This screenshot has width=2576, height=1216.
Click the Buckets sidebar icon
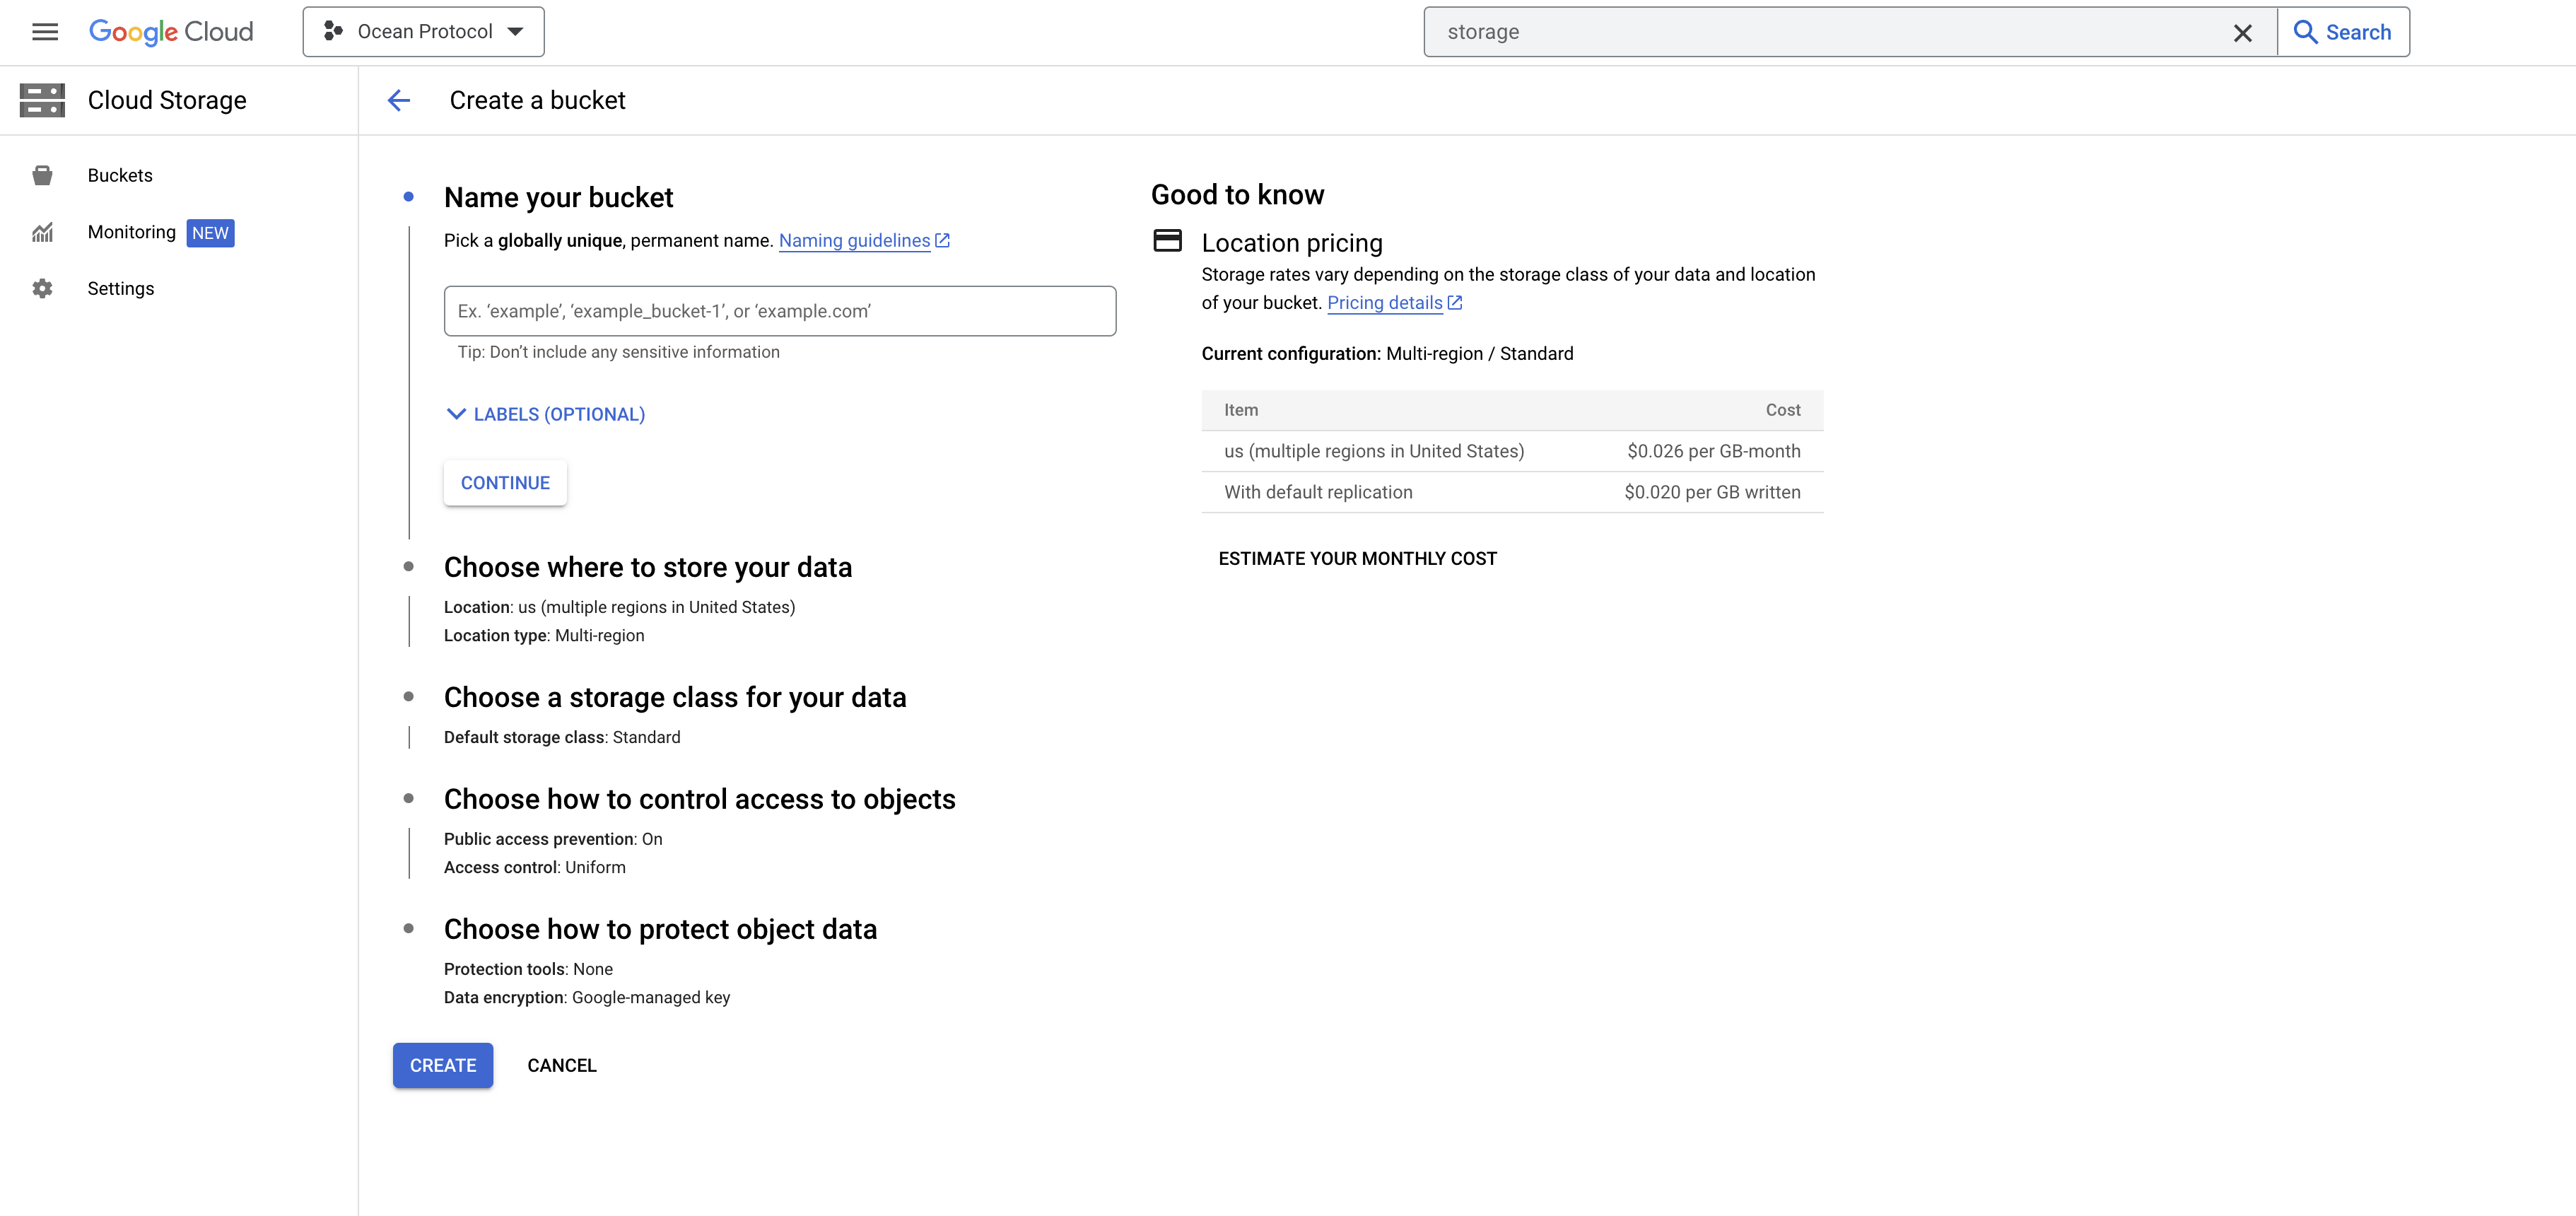pyautogui.click(x=42, y=176)
